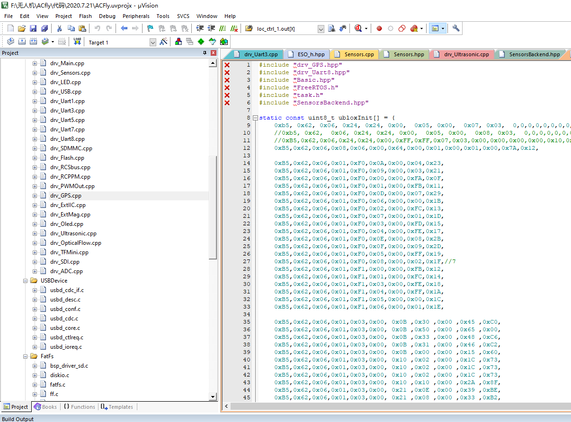Image resolution: width=571 pixels, height=422 pixels.
Task: Click the Cut scissors icon
Action: click(x=60, y=28)
